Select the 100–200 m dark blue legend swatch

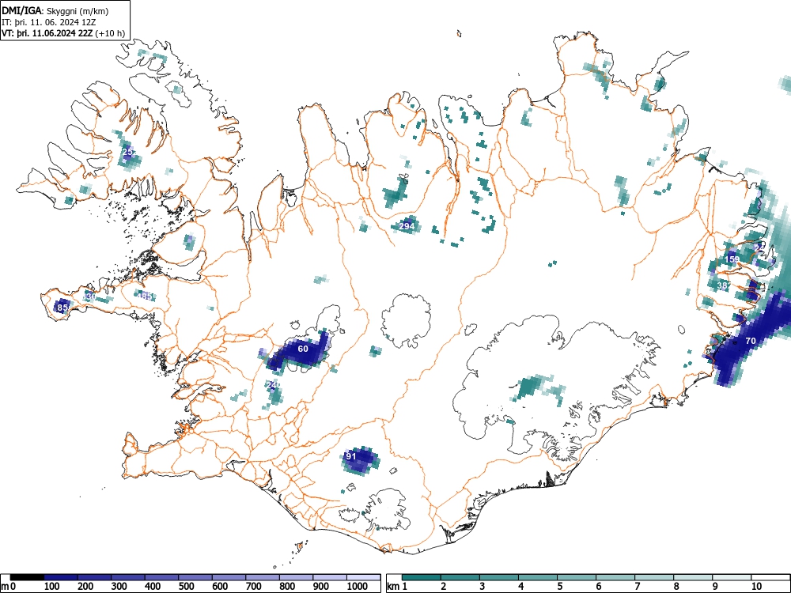click(x=61, y=577)
